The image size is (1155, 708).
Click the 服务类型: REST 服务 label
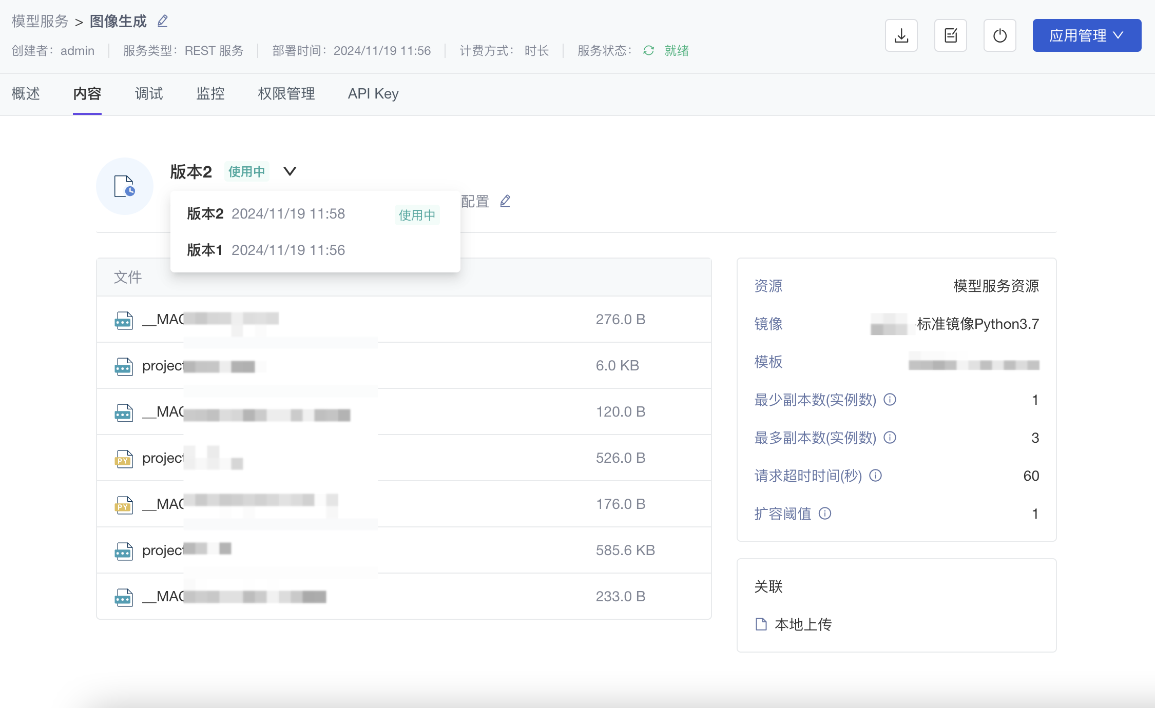point(183,50)
